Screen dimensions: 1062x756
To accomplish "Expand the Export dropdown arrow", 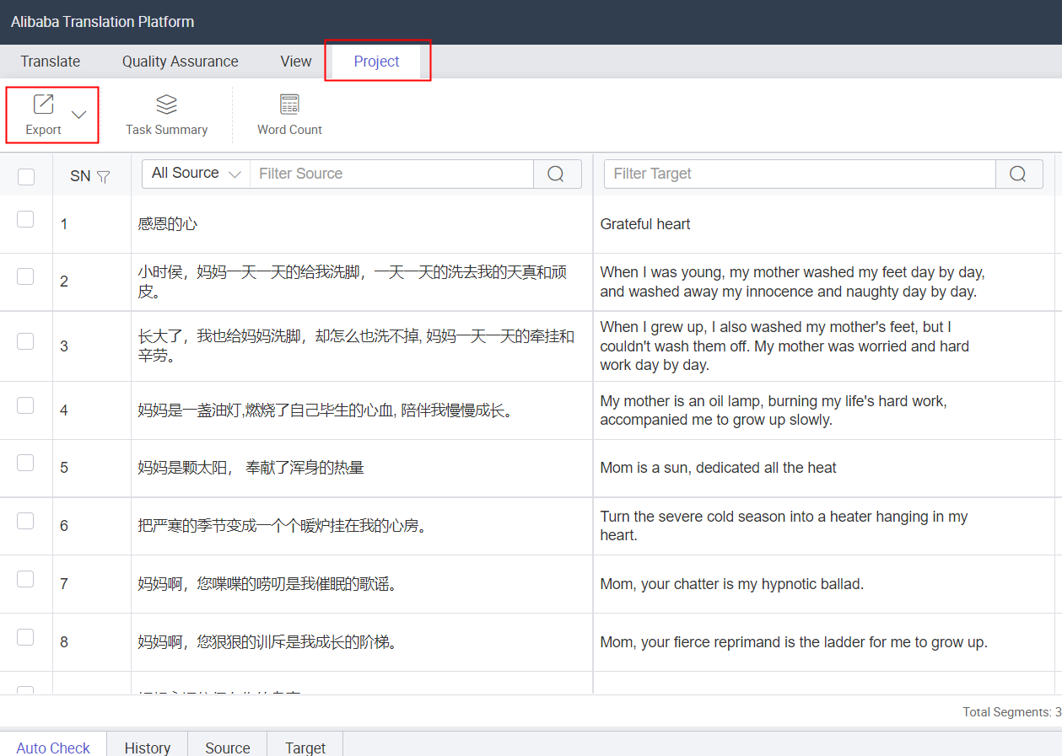I will point(78,115).
